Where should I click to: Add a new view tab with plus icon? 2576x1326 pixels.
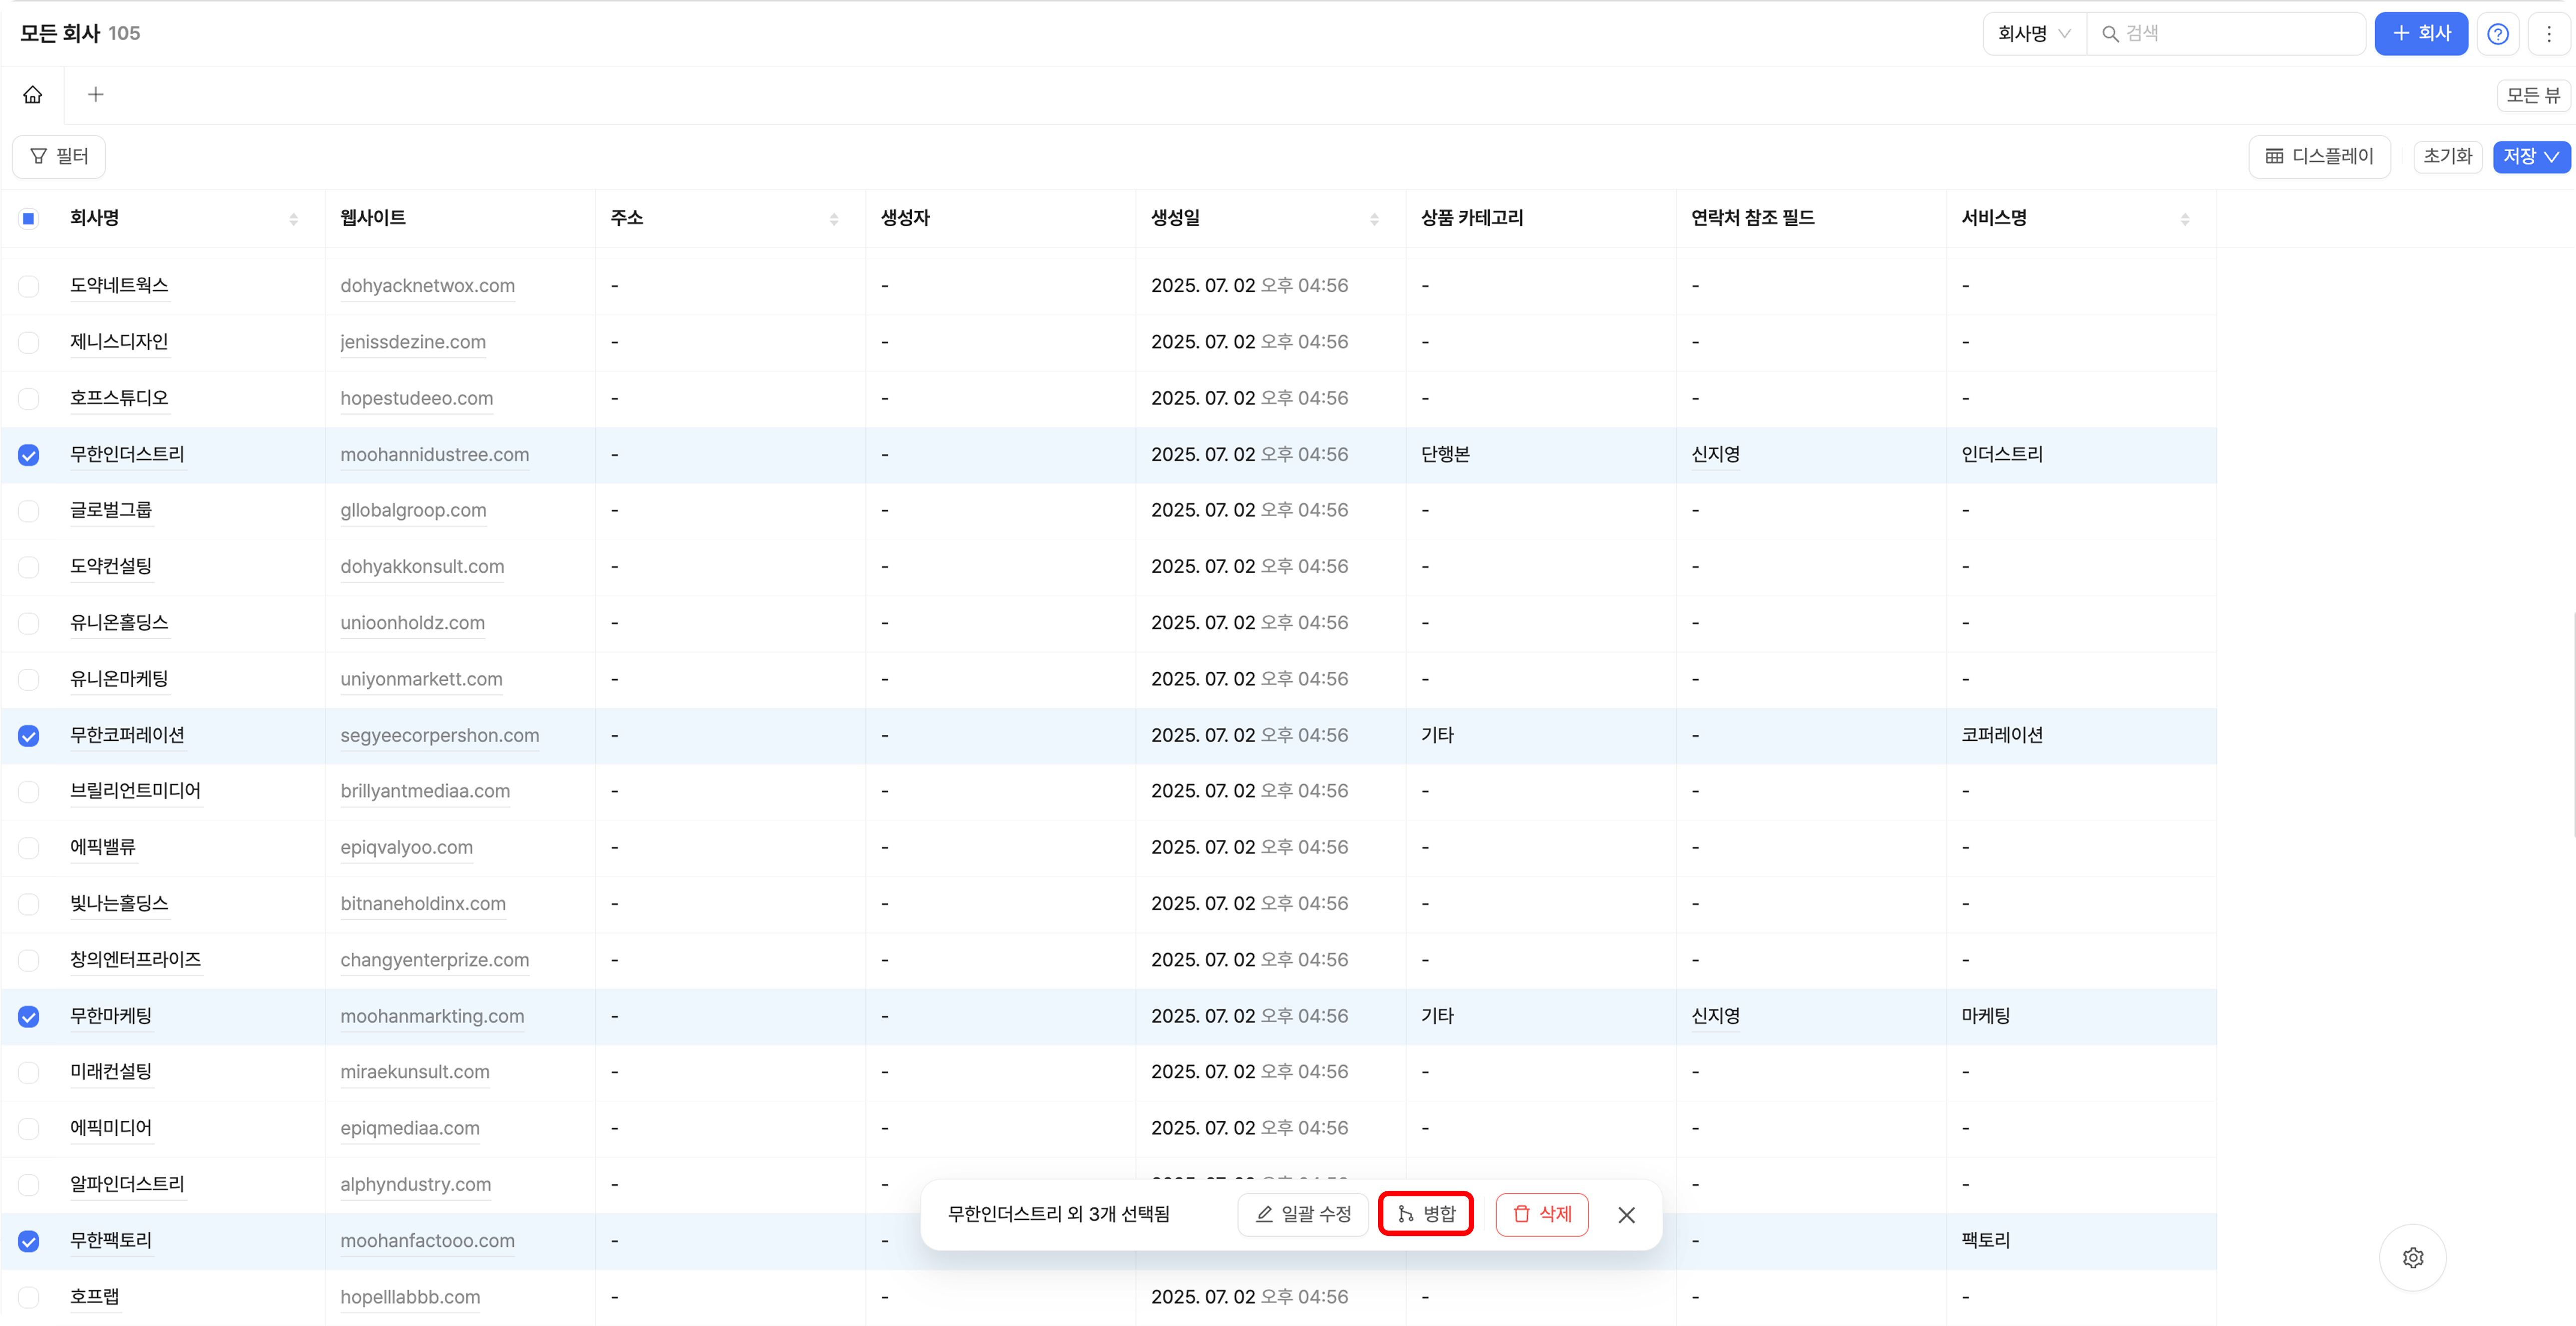point(96,95)
